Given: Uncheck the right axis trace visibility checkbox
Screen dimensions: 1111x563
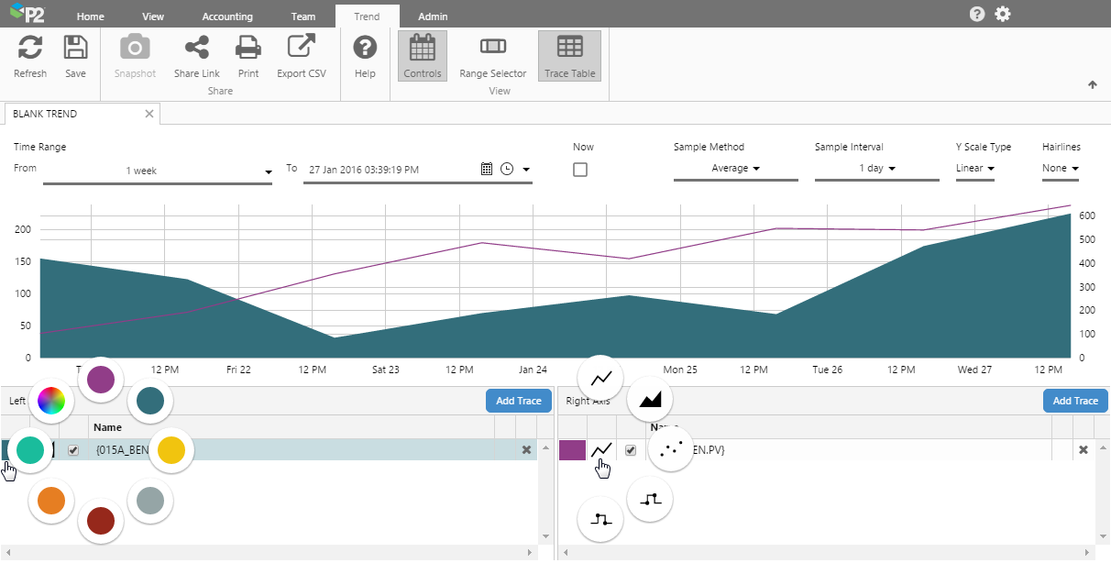Looking at the screenshot, I should [631, 450].
